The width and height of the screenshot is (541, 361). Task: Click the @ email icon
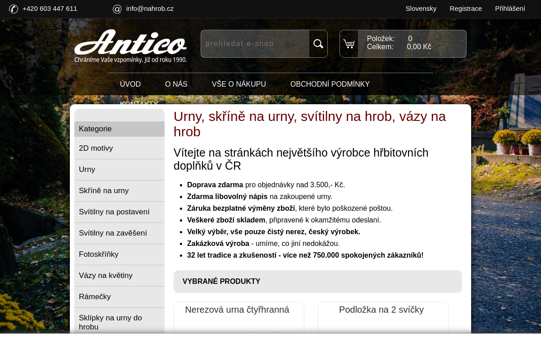pyautogui.click(x=117, y=9)
